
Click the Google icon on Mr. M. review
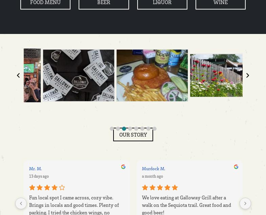click(x=123, y=167)
